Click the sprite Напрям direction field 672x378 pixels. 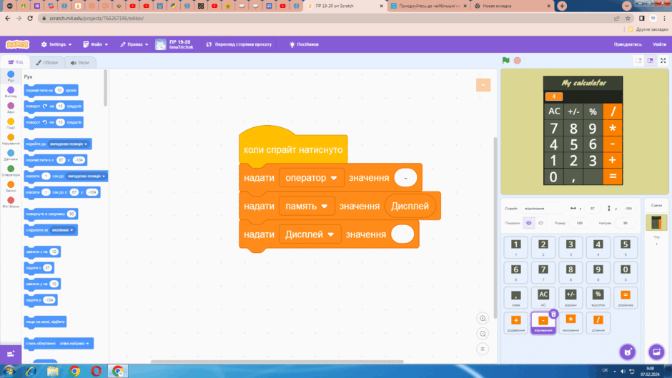pos(626,223)
